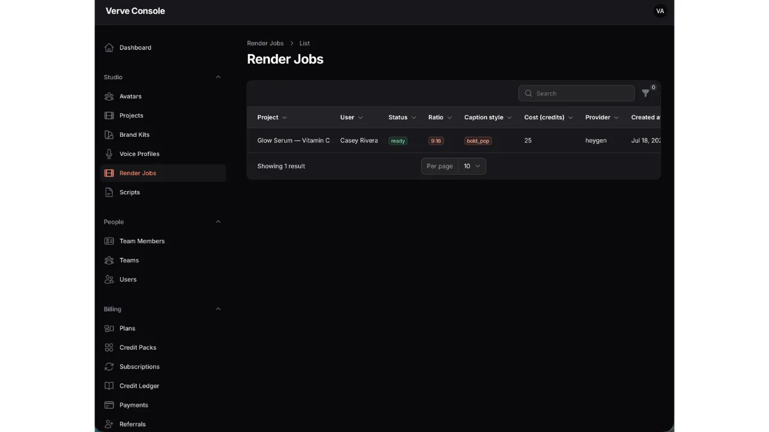Sort by the Project column header
Image resolution: width=769 pixels, height=432 pixels.
point(272,117)
